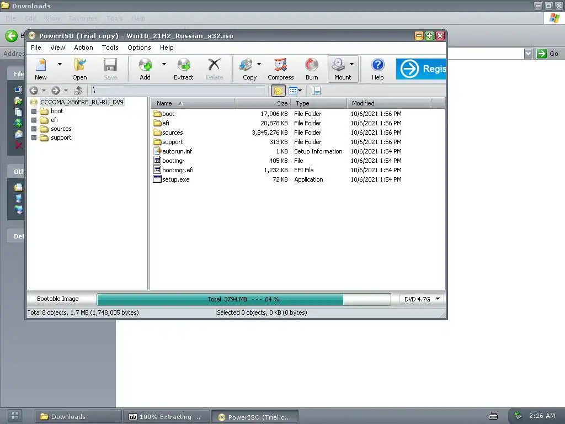This screenshot has height=424, width=565.
Task: Click the Compress toolbar icon
Action: (281, 69)
